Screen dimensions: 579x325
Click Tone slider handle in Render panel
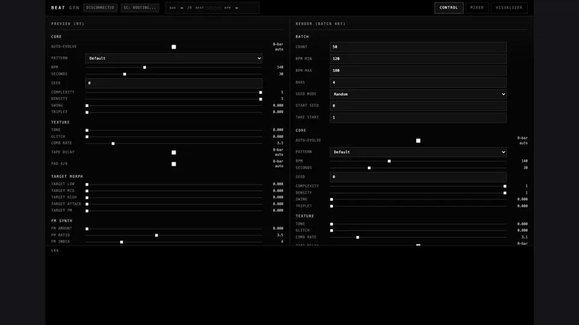click(x=332, y=224)
